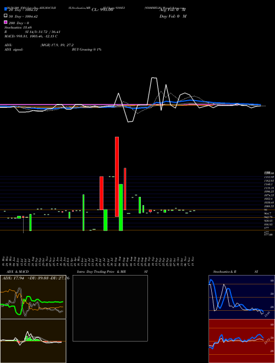The image size is (275, 363).
Task: Click the 'MACD: 993.31, 1005.46, -12.15 C' line
Action: (x=31, y=36)
